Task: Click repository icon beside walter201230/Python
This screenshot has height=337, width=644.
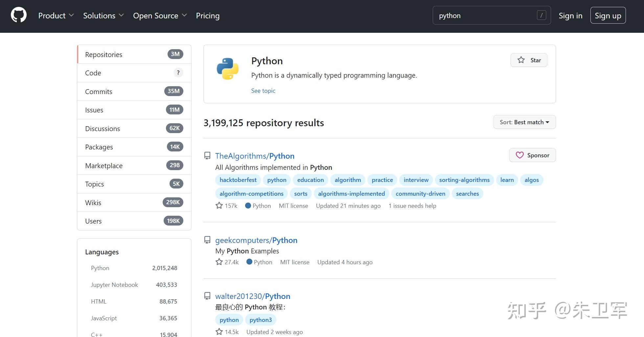Action: tap(207, 296)
